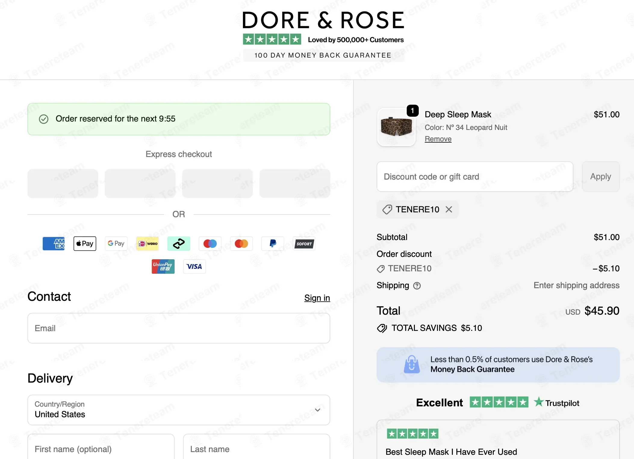Click the 'TOTAL SAVINGS $5.10' text
The width and height of the screenshot is (634, 459).
[437, 328]
